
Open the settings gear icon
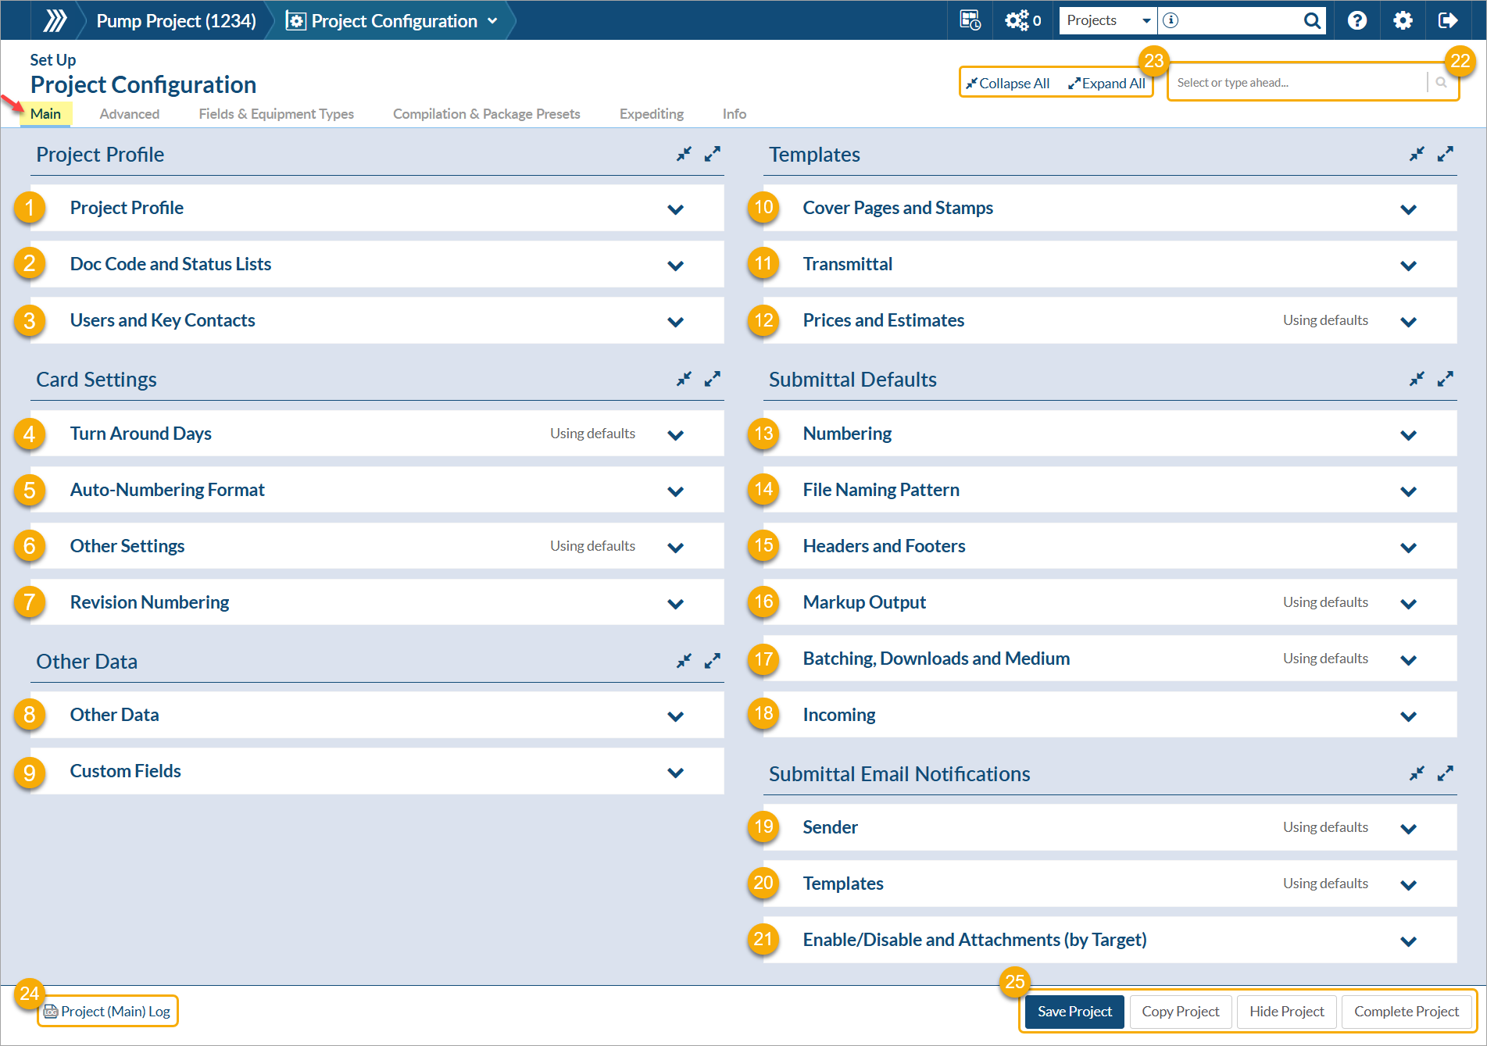(1403, 20)
